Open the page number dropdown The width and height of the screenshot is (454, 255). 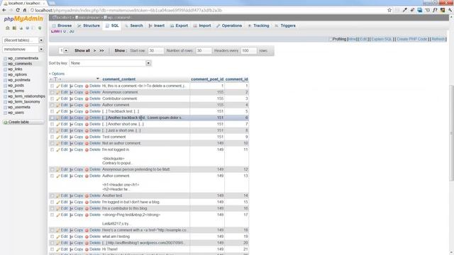tap(64, 50)
